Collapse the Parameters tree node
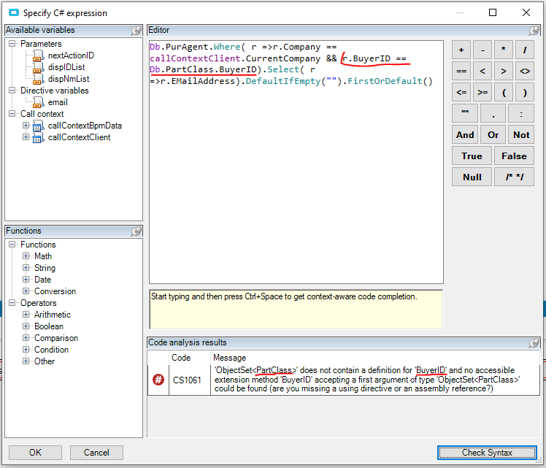 coord(12,44)
